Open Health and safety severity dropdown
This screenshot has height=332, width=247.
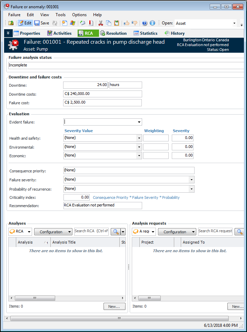[x=139, y=138]
